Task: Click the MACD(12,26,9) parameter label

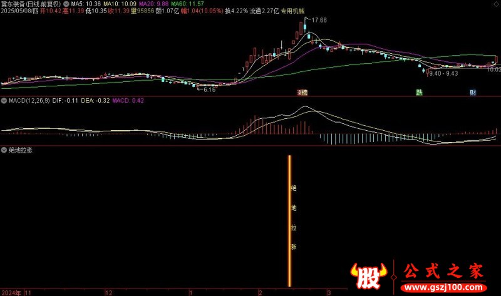Action: point(29,101)
